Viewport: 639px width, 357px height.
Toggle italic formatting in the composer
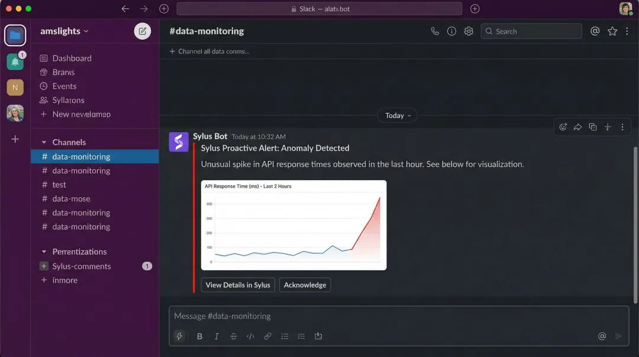pos(217,336)
